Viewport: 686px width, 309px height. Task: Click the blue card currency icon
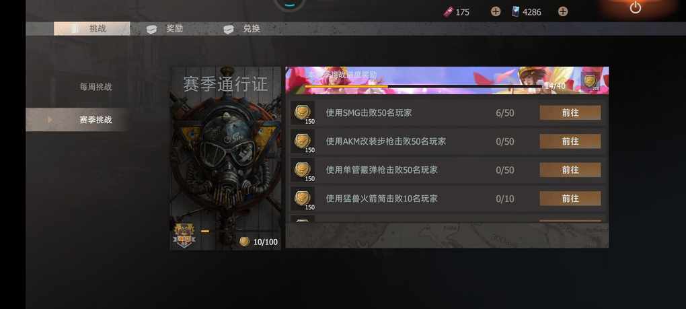click(517, 12)
